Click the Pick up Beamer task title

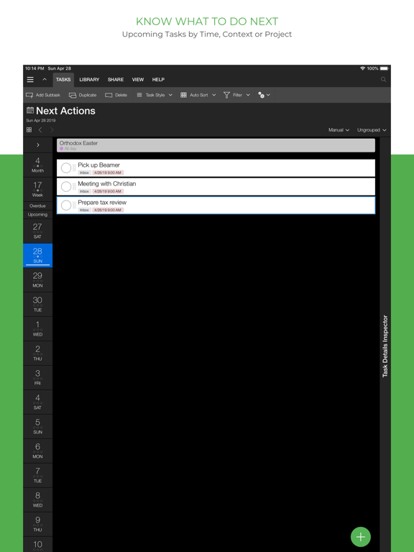point(99,165)
